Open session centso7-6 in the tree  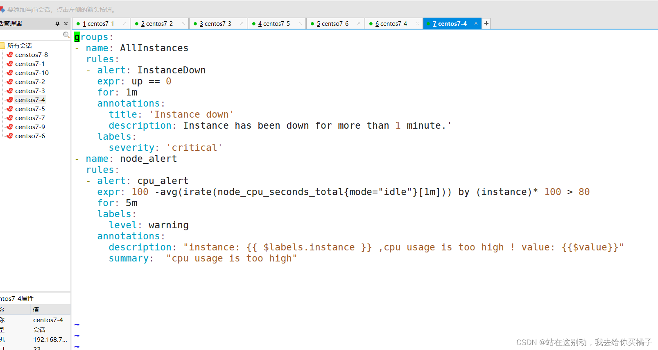point(30,136)
